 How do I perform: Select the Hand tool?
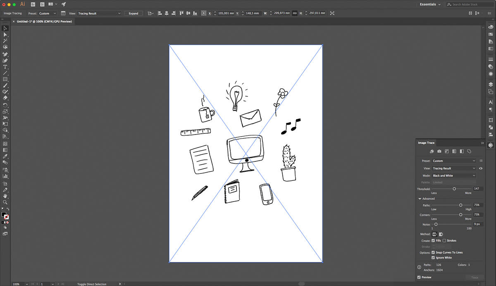5,196
